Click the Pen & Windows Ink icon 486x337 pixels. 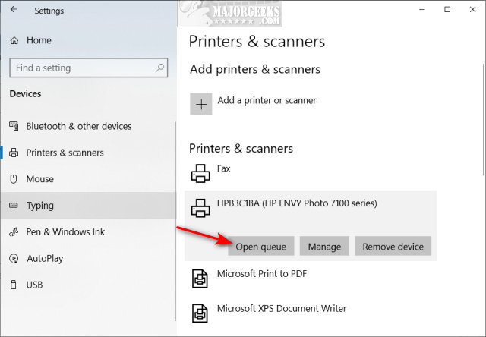(14, 232)
